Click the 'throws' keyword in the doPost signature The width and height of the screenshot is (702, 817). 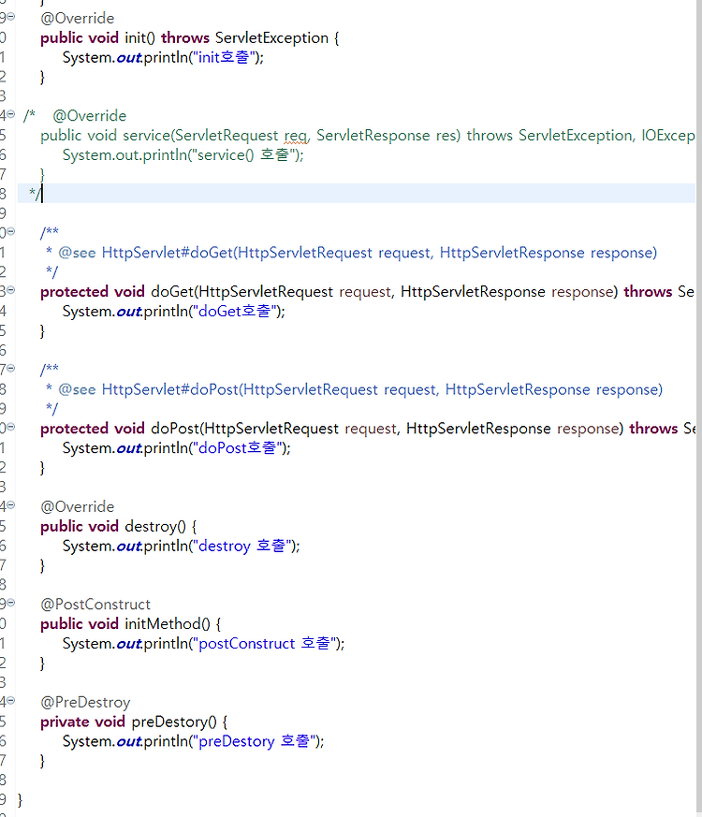point(653,429)
